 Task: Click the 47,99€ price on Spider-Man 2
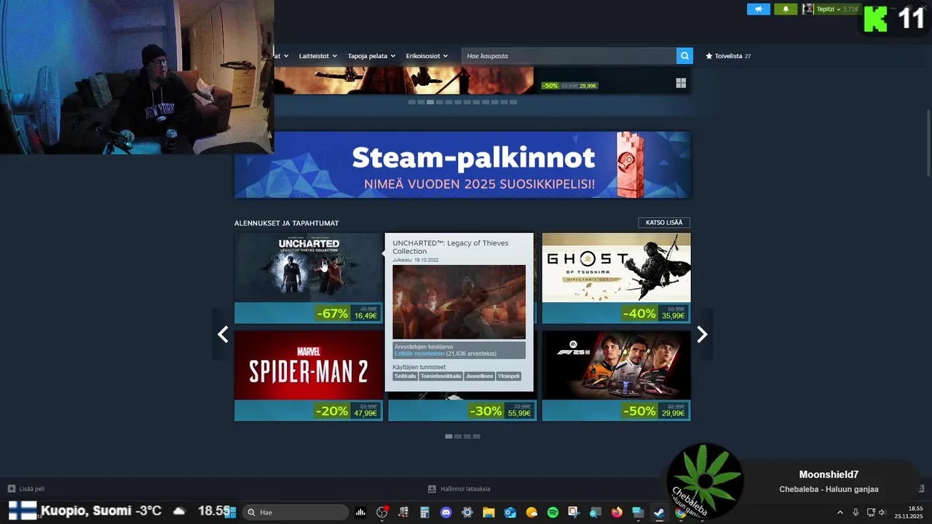point(366,413)
